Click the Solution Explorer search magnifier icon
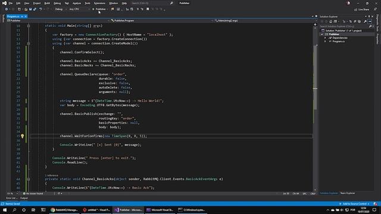The height and width of the screenshot is (214, 381). tap(370, 26)
